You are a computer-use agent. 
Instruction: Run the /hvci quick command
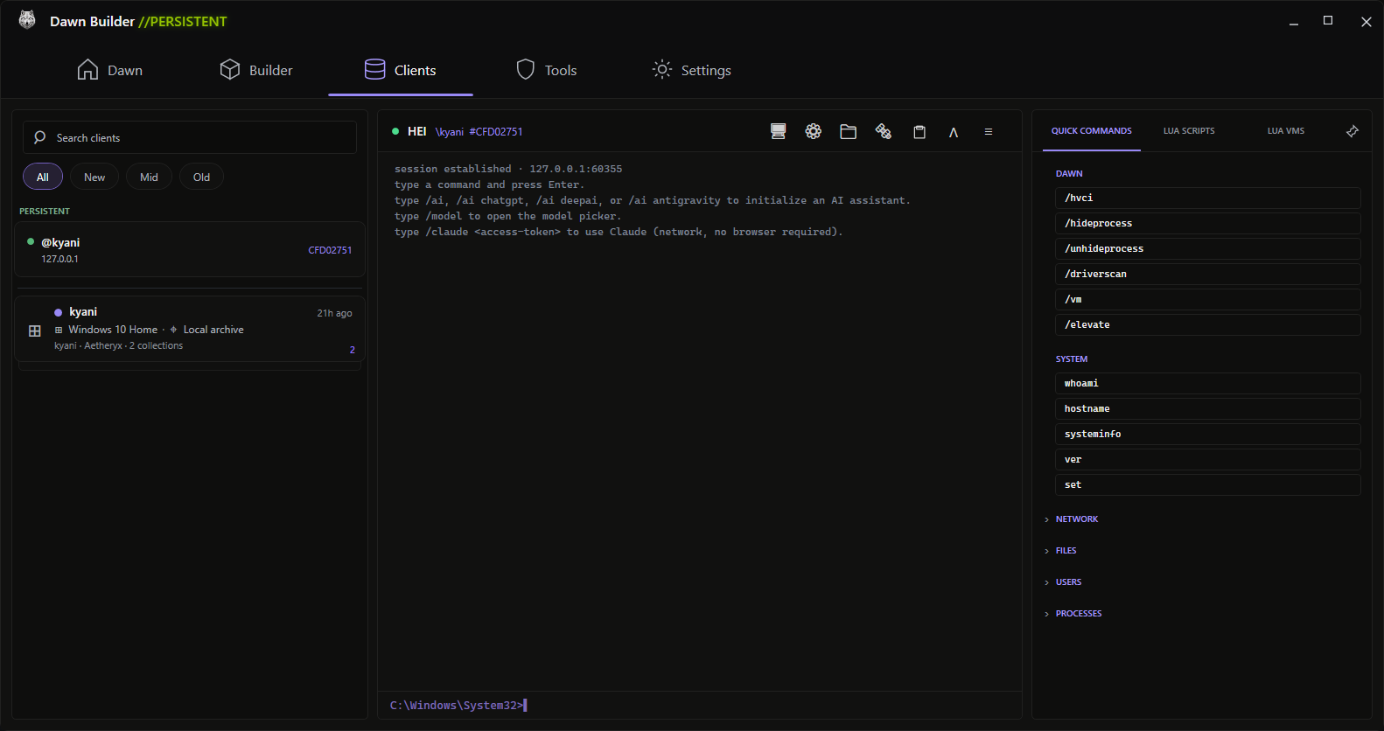coord(1208,198)
